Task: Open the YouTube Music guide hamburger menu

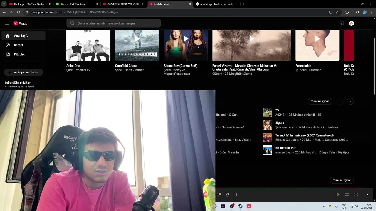Action: [7, 23]
